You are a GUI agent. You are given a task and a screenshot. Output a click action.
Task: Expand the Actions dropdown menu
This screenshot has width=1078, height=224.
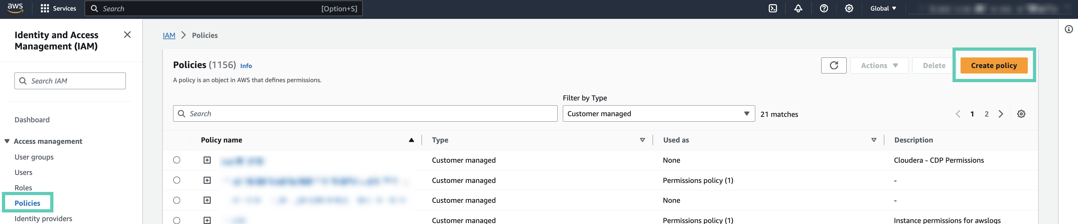pyautogui.click(x=879, y=65)
